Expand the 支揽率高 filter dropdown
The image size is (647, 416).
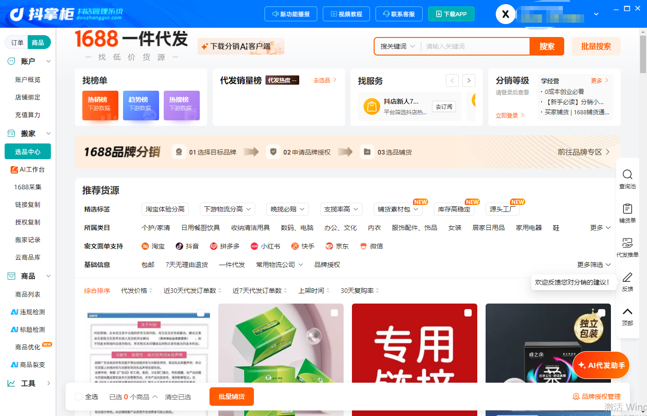point(341,209)
